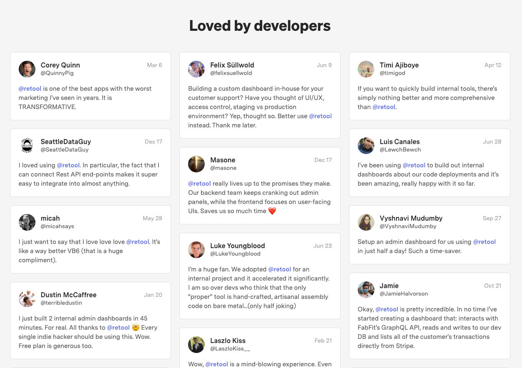Click the Jun 9 tweet date
The height and width of the screenshot is (368, 522).
[x=324, y=65]
